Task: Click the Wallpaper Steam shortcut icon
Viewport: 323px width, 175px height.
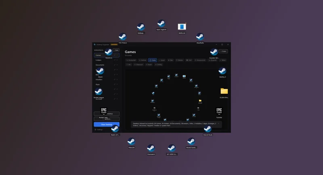Action: point(141,27)
